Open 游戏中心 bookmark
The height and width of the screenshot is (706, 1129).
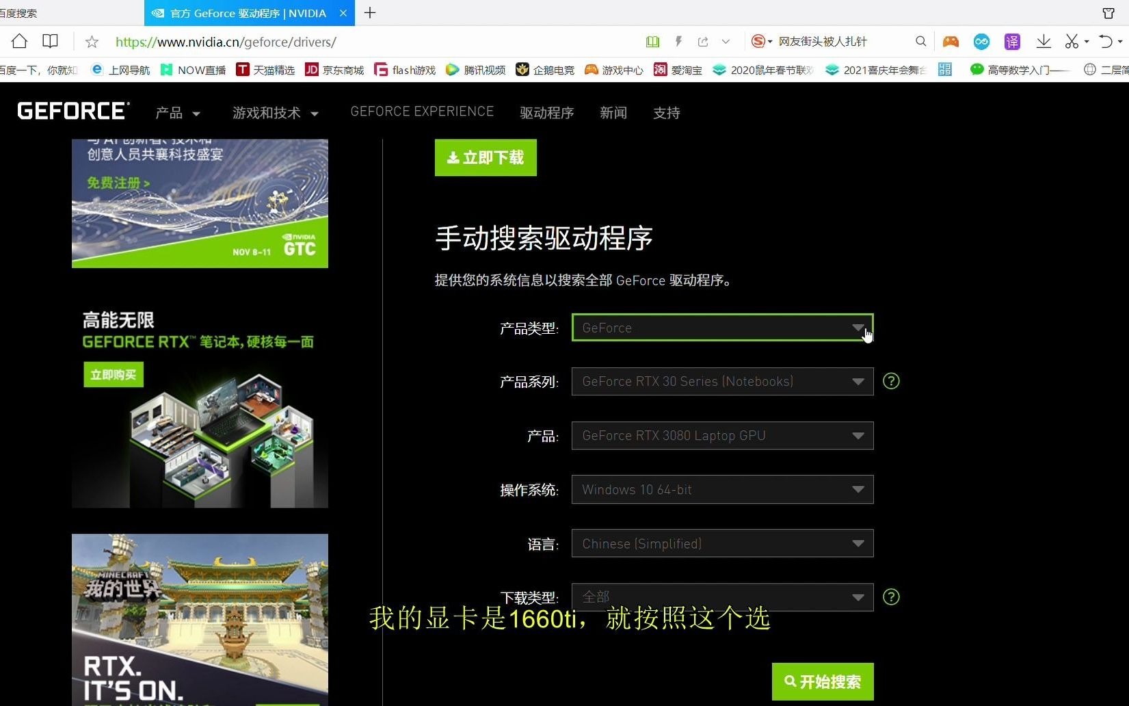point(613,70)
